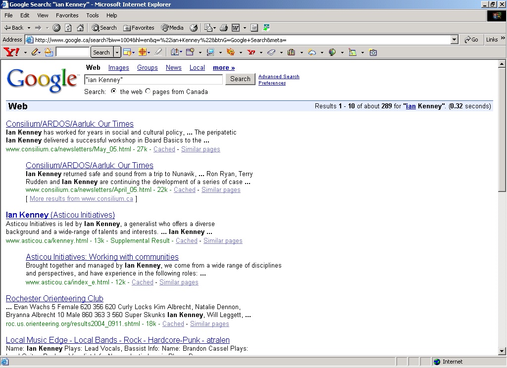Click the Yahoo photos camera icon
This screenshot has width=507, height=368.
coord(373,52)
